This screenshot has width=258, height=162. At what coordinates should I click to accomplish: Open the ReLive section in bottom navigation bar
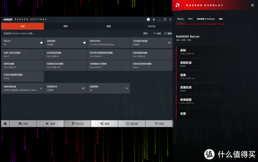tap(77, 123)
